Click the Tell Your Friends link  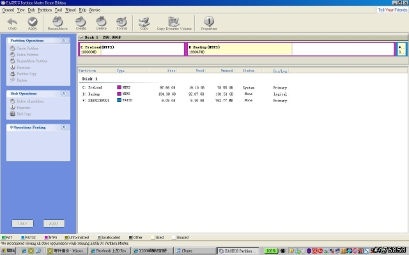(392, 10)
